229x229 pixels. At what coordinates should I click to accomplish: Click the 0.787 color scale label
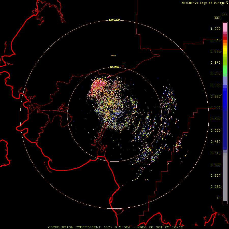tap(216, 74)
